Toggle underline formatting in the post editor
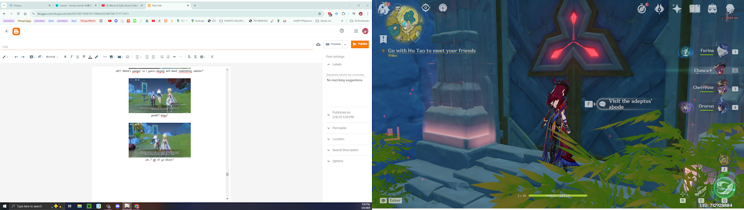The height and width of the screenshot is (210, 744). click(78, 57)
